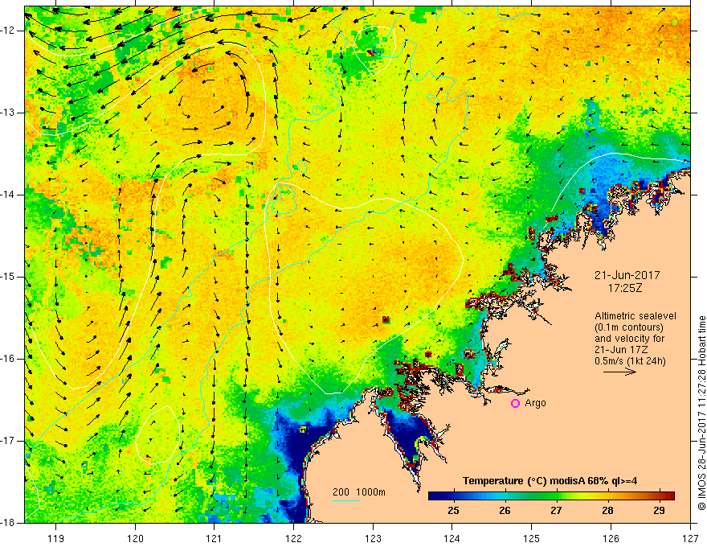Click the colorbar tick label 25
This screenshot has width=707, height=547.
[453, 511]
